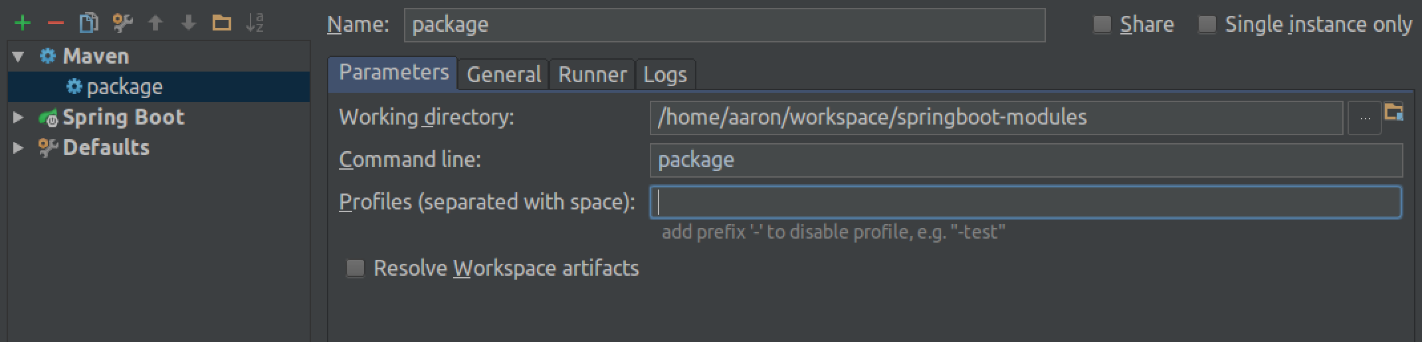Enable the Share checkbox
This screenshot has width=1422, height=342.
1102,25
